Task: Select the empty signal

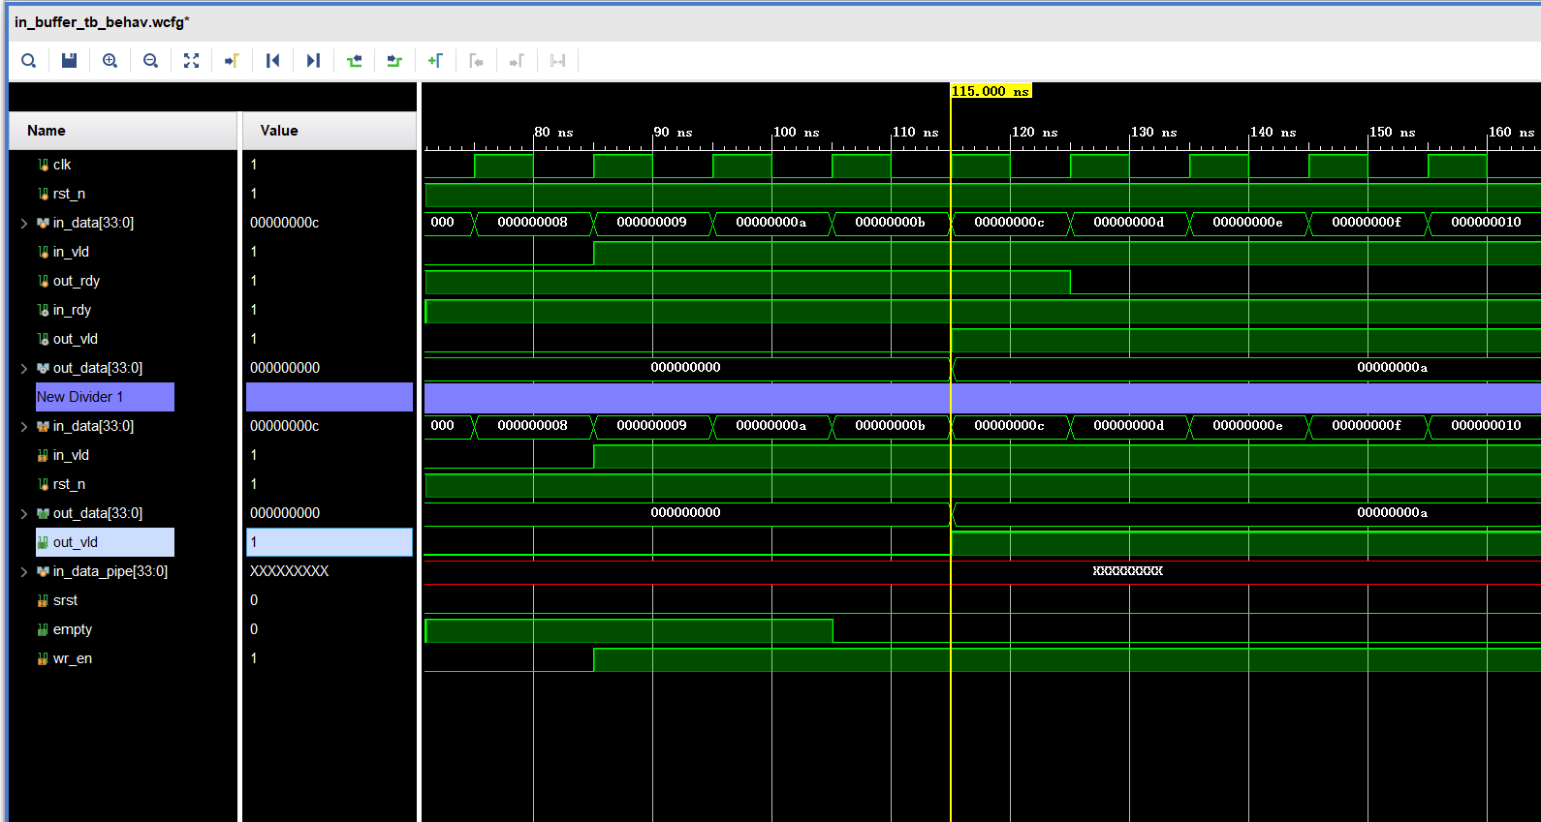Action: [x=73, y=629]
